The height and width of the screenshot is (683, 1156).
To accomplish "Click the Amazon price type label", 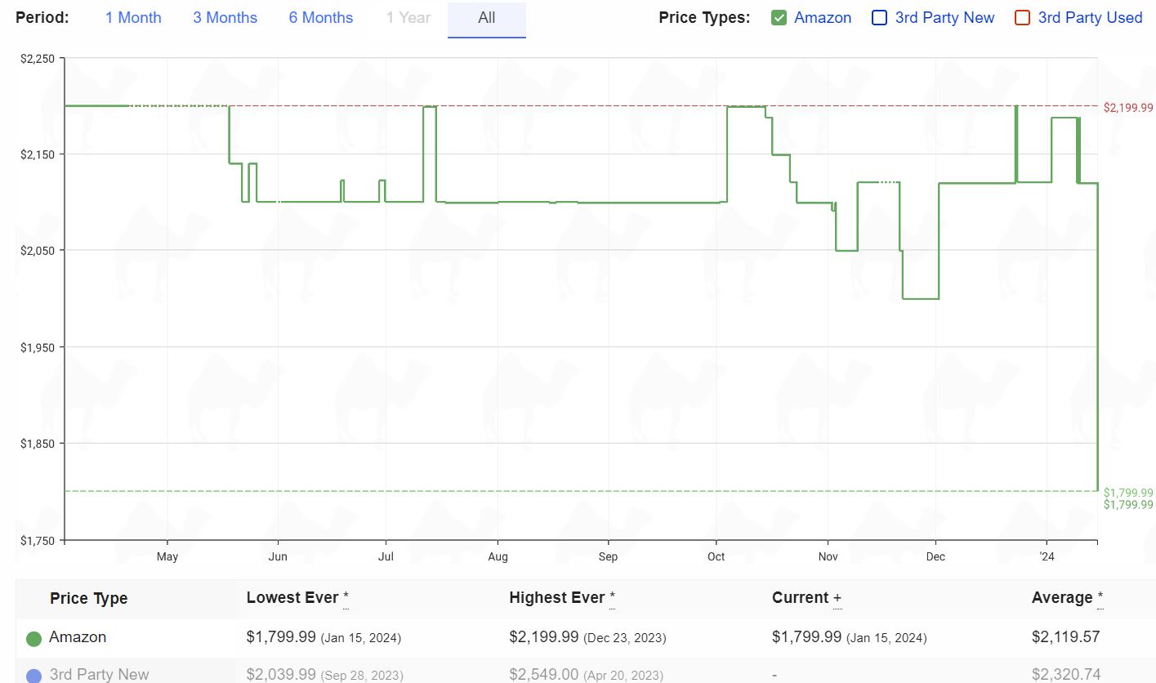I will pos(823,18).
